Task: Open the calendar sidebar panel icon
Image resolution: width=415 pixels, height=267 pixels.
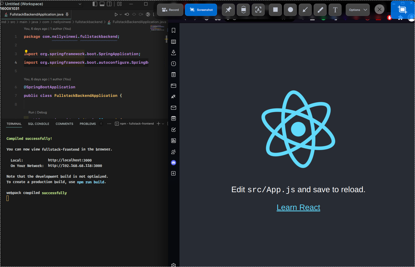Action: tap(174, 118)
